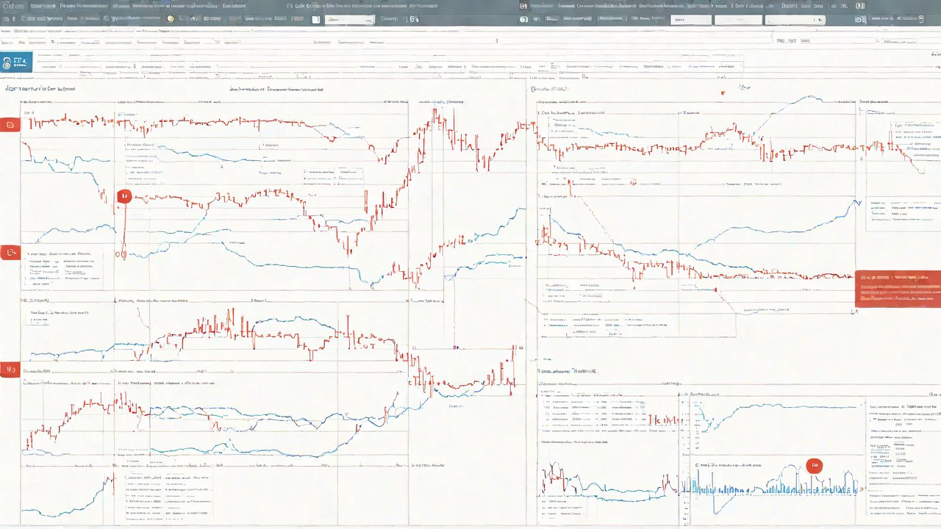Click the red circular marker on the bottom-right bar chart

click(814, 466)
